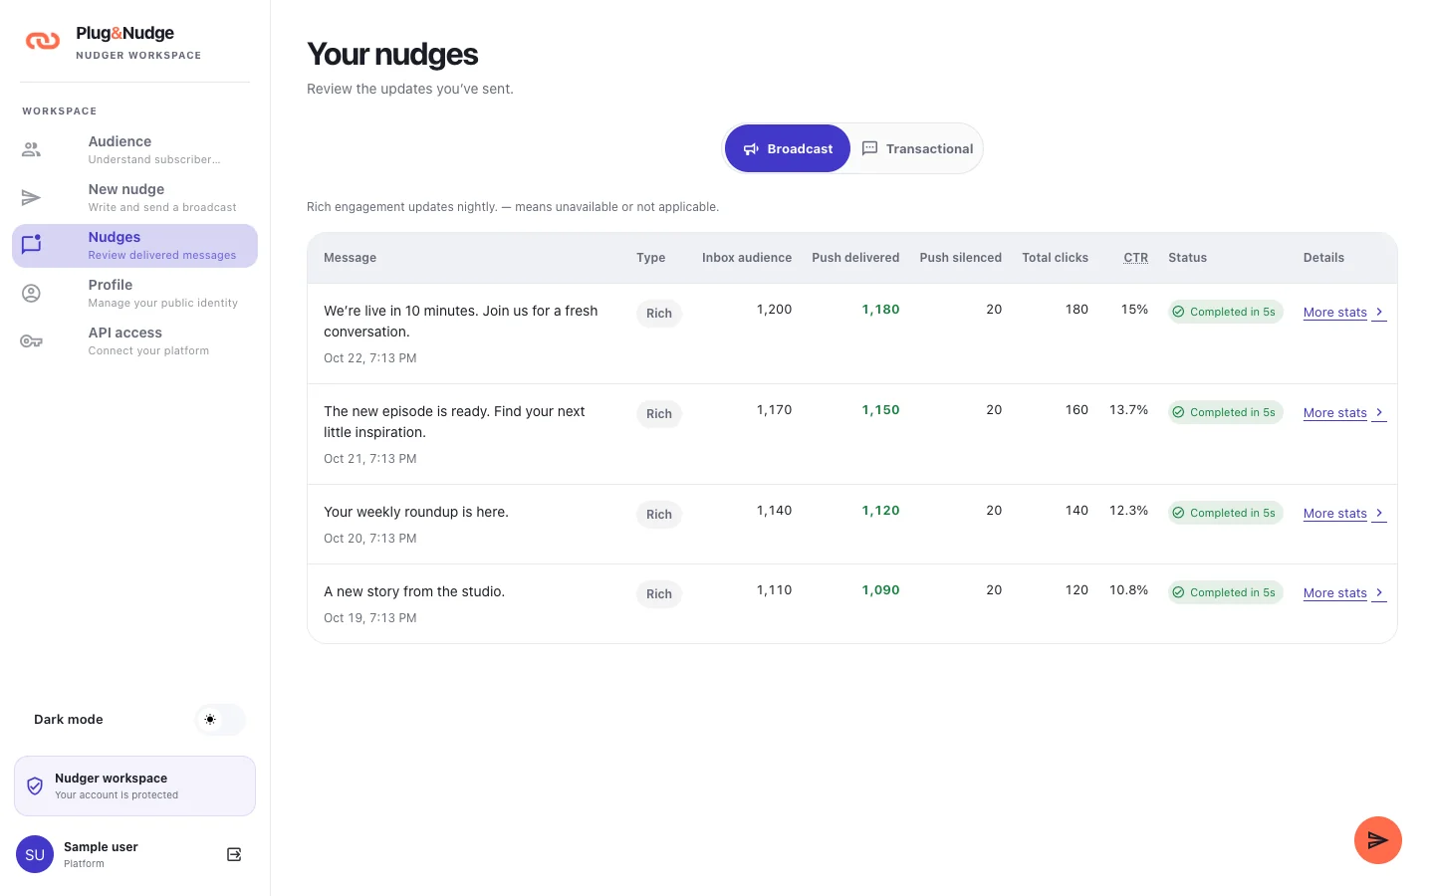1434x896 pixels.
Task: Click chevron next to Oct 20 More stats
Action: click(x=1379, y=513)
